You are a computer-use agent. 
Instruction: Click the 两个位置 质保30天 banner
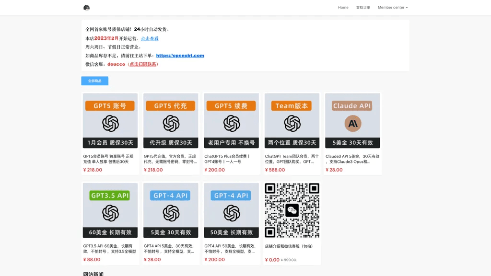coord(292,143)
